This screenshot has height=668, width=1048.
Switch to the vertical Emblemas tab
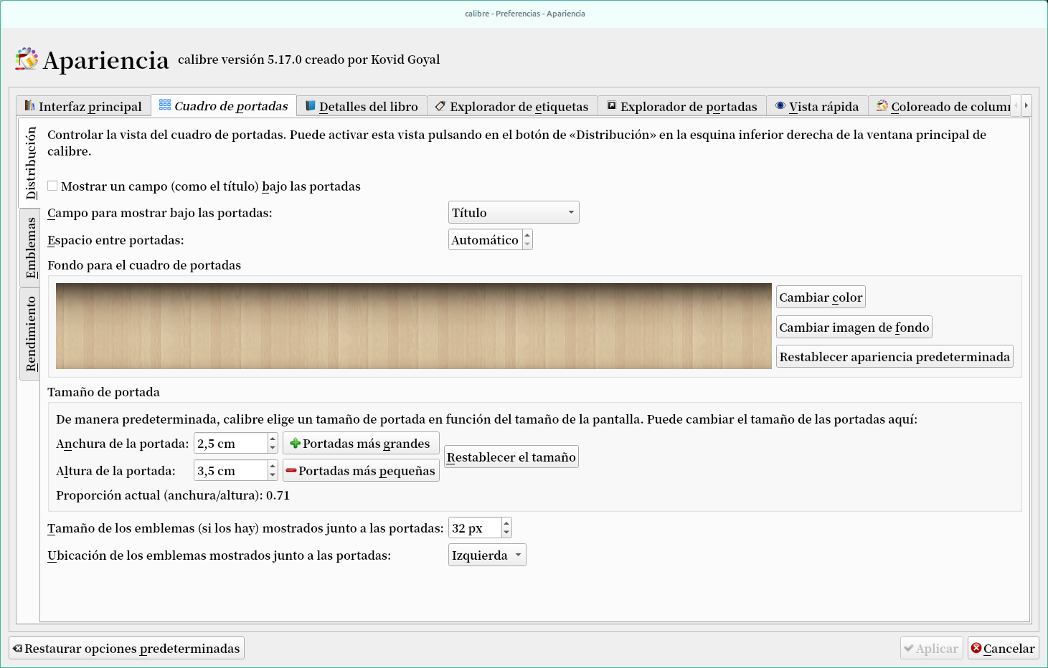click(29, 248)
